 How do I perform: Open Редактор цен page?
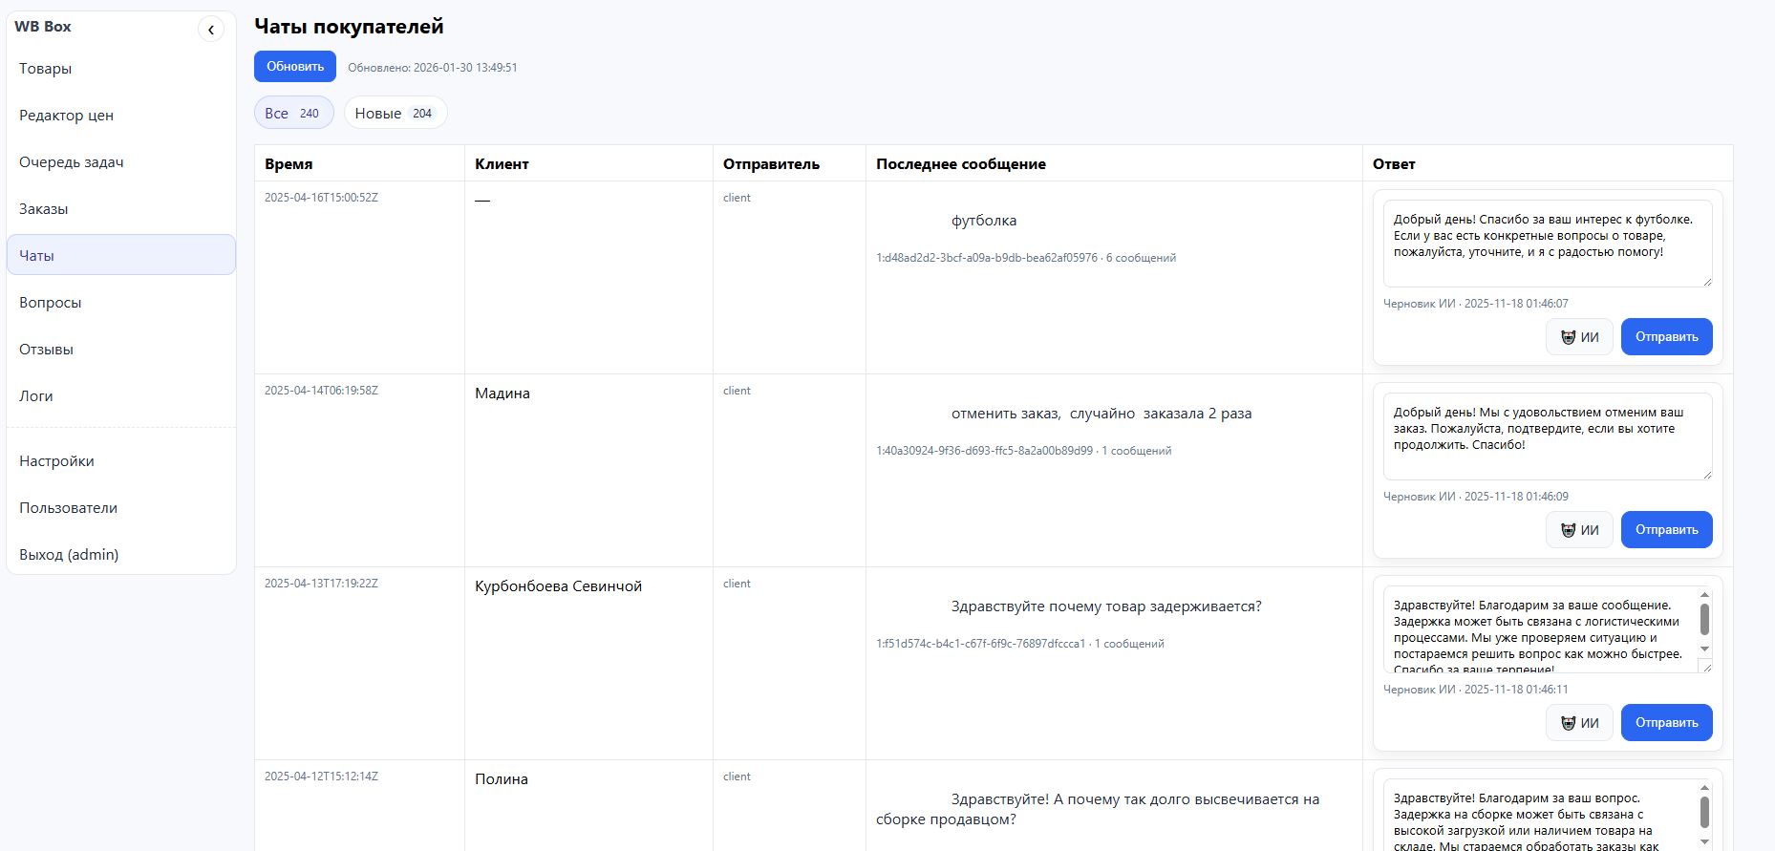pos(66,116)
